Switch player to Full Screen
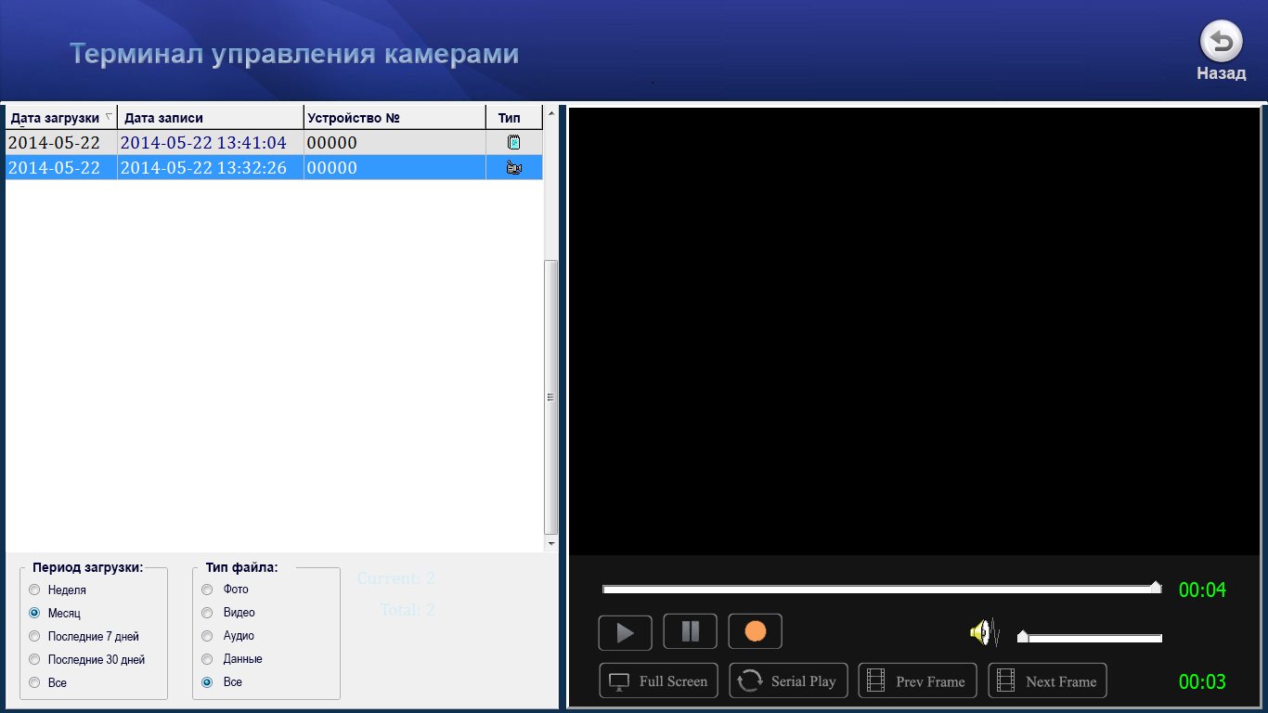 click(x=658, y=681)
